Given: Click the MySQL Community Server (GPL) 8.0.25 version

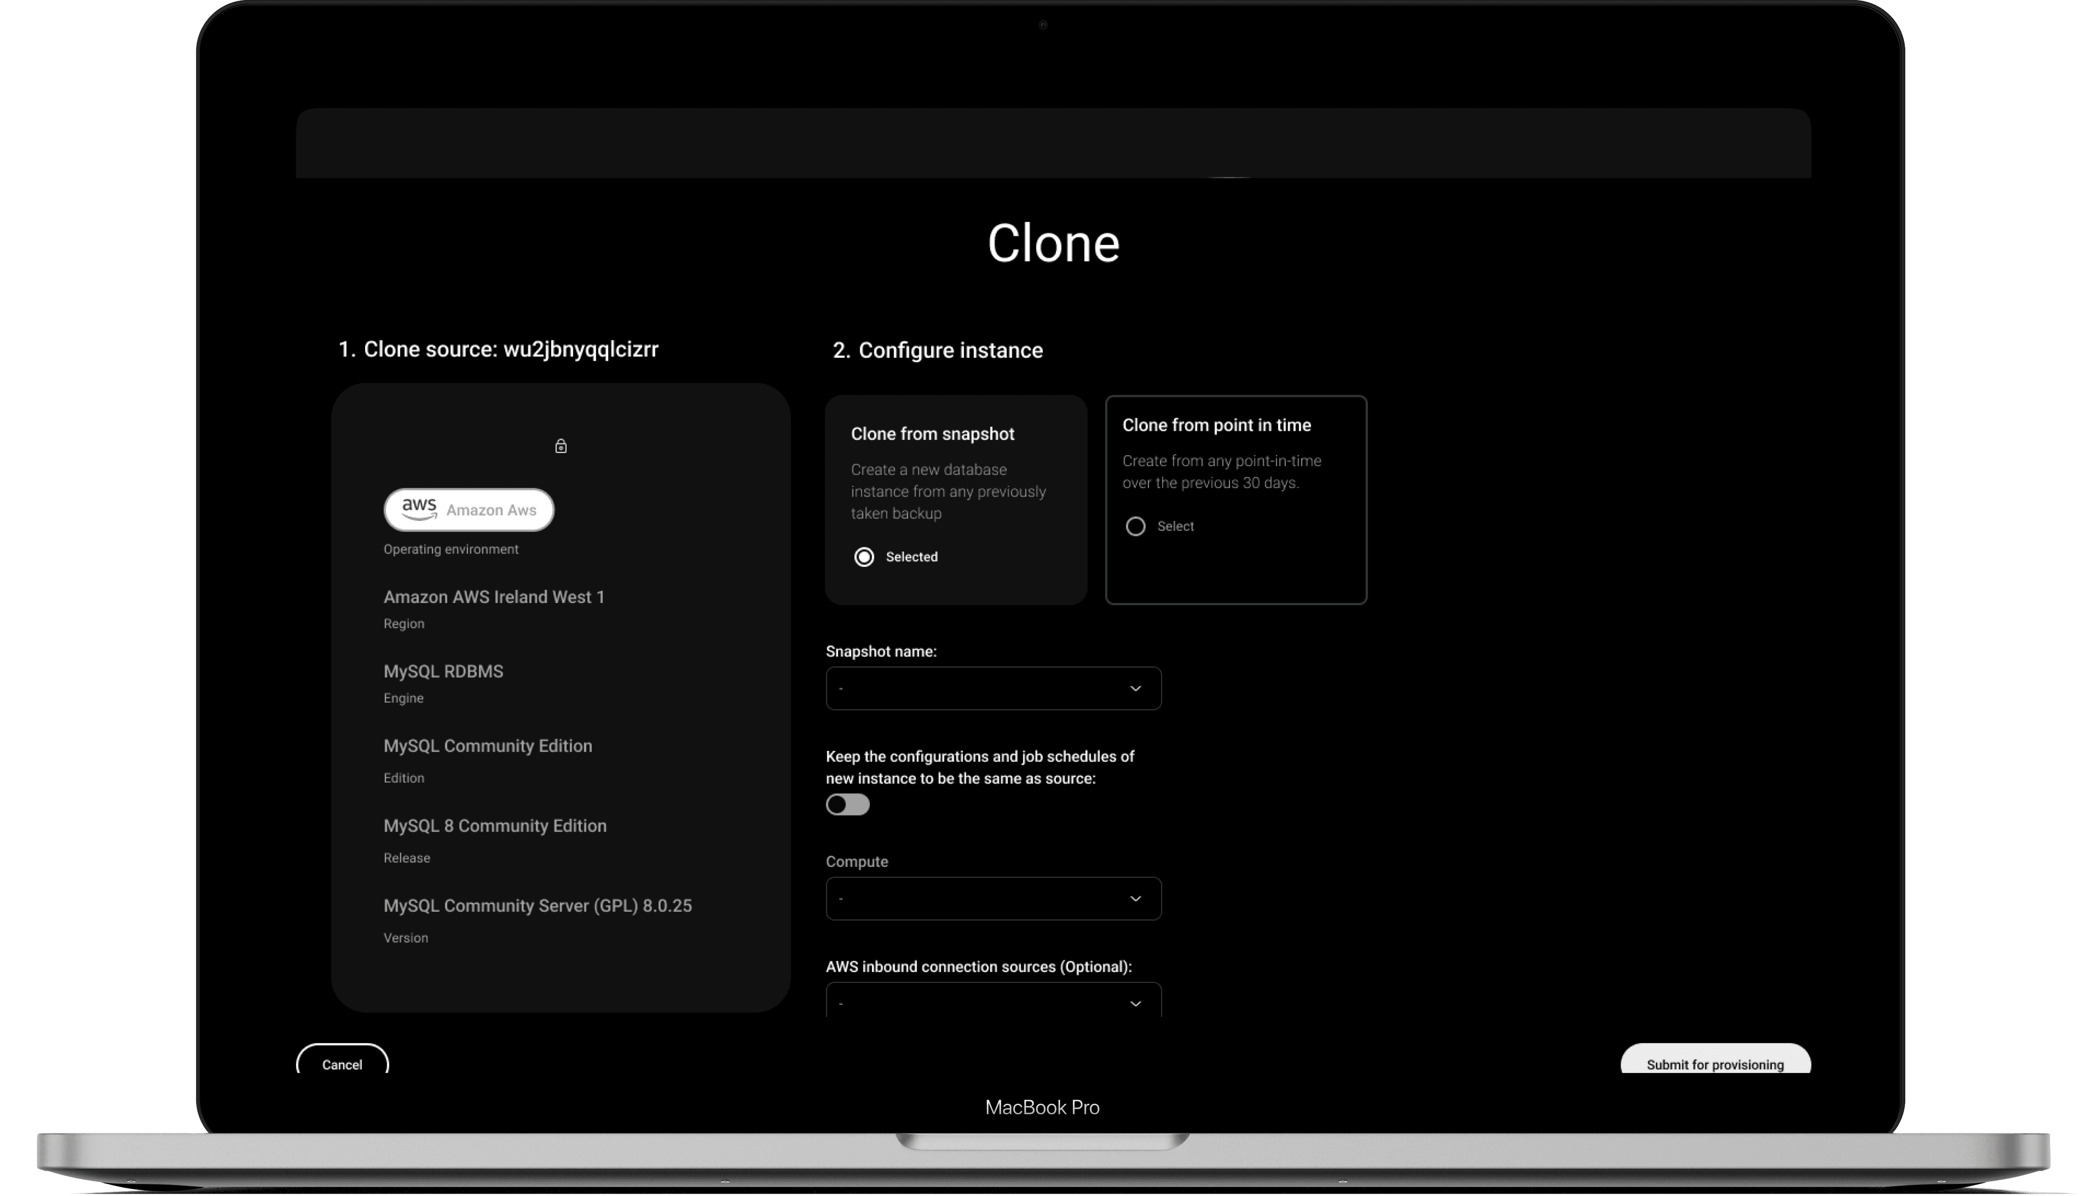Looking at the screenshot, I should (537, 905).
